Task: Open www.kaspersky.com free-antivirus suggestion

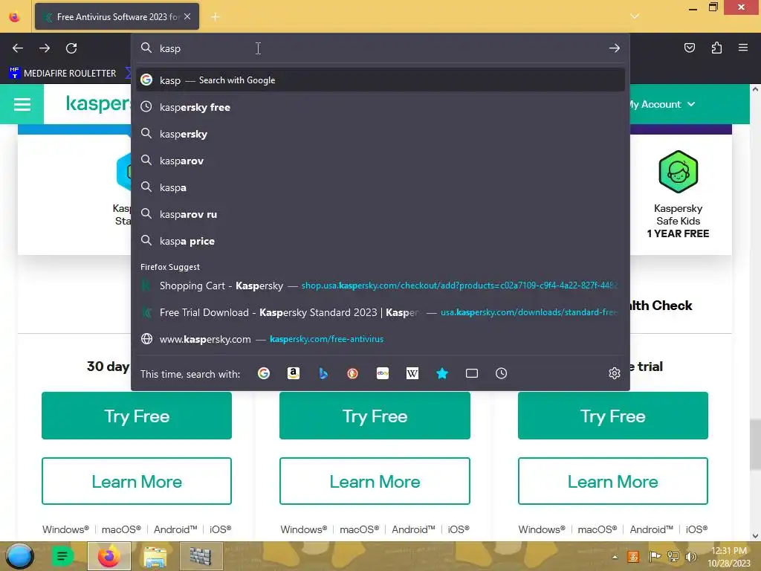Action: [380, 339]
